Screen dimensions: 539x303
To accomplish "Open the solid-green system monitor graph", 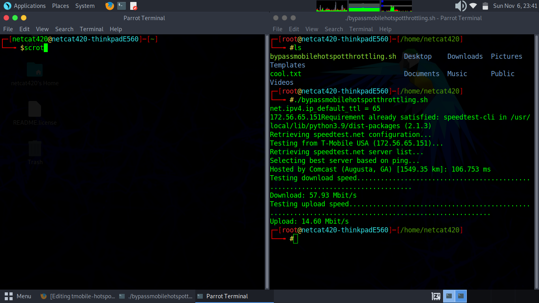I will pos(364,6).
